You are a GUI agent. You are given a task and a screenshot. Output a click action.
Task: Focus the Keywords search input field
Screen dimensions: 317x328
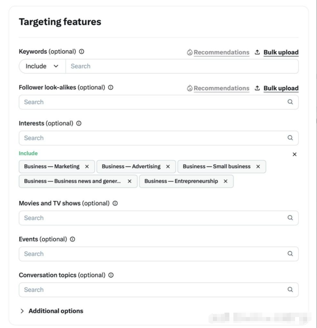click(x=182, y=66)
